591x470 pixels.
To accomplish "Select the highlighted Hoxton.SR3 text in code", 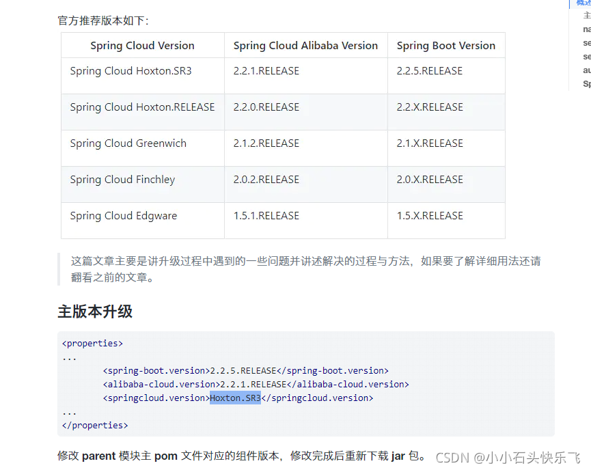I will tap(235, 398).
